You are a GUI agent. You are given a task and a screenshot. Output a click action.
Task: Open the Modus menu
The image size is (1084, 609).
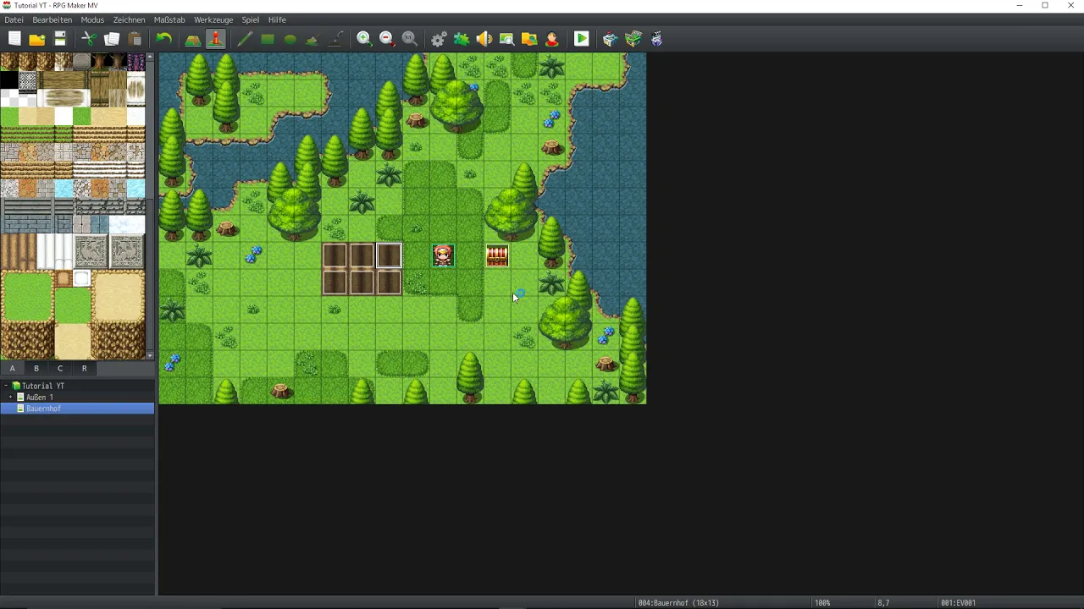point(92,19)
